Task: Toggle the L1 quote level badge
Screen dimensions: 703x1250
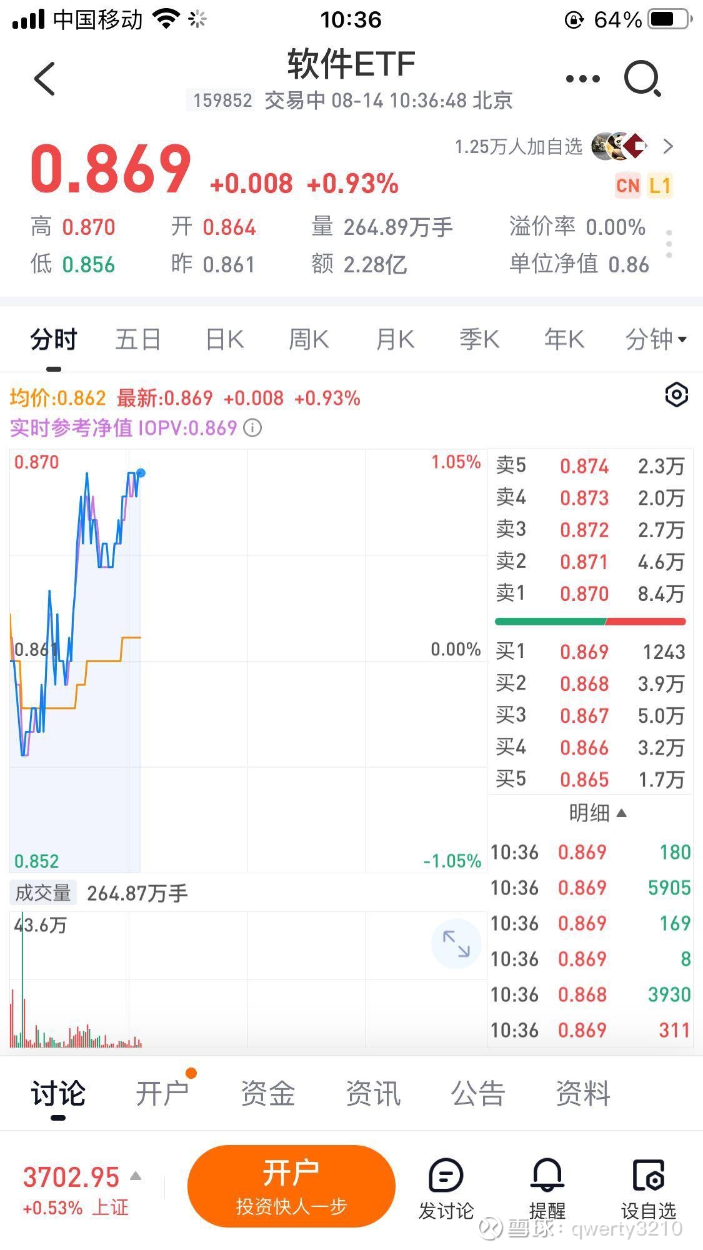Action: pos(660,186)
